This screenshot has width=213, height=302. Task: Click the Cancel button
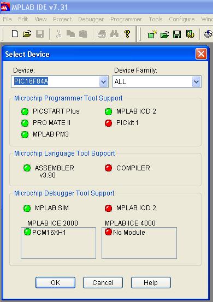pos(103,283)
